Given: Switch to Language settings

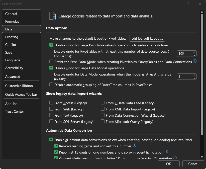Looking at the screenshot, I should click(x=21, y=60).
